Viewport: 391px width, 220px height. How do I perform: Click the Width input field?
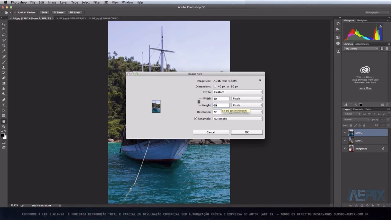coord(221,98)
